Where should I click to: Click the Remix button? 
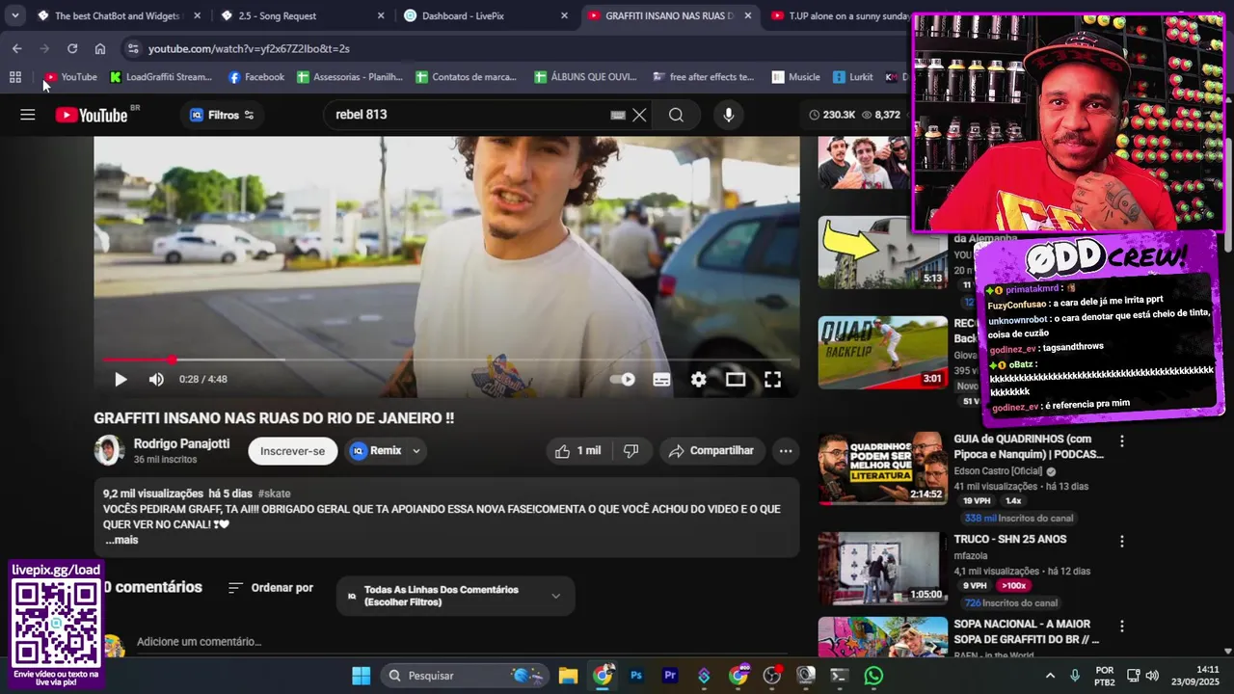(375, 450)
